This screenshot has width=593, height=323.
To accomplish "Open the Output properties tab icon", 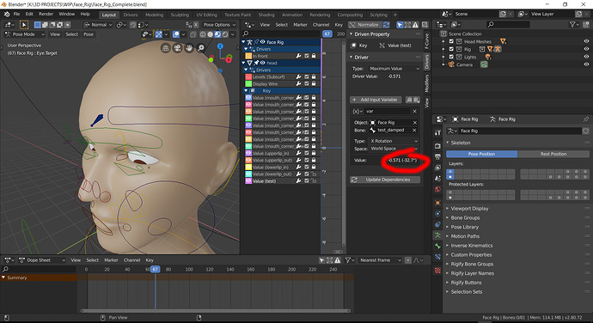I will (x=437, y=156).
